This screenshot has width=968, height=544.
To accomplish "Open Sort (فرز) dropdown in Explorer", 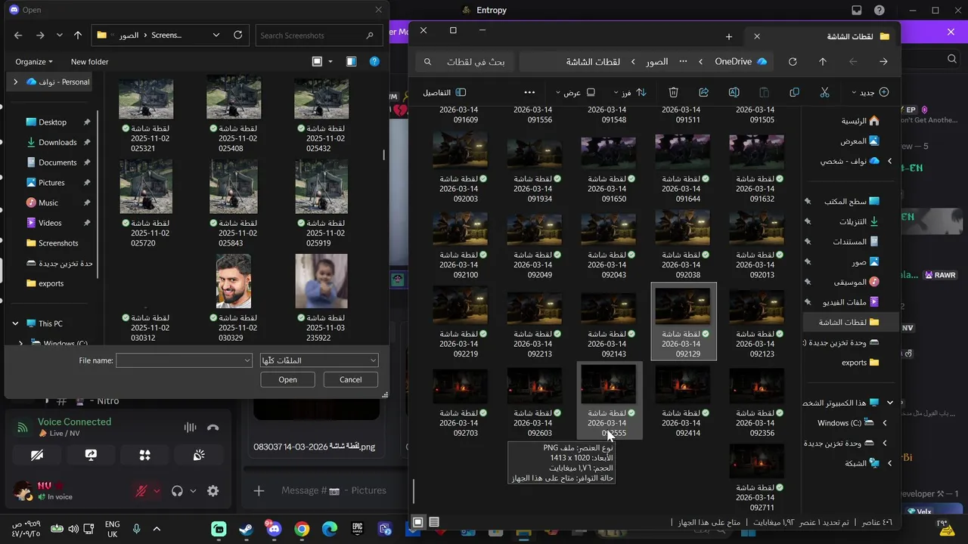I will 629,92.
